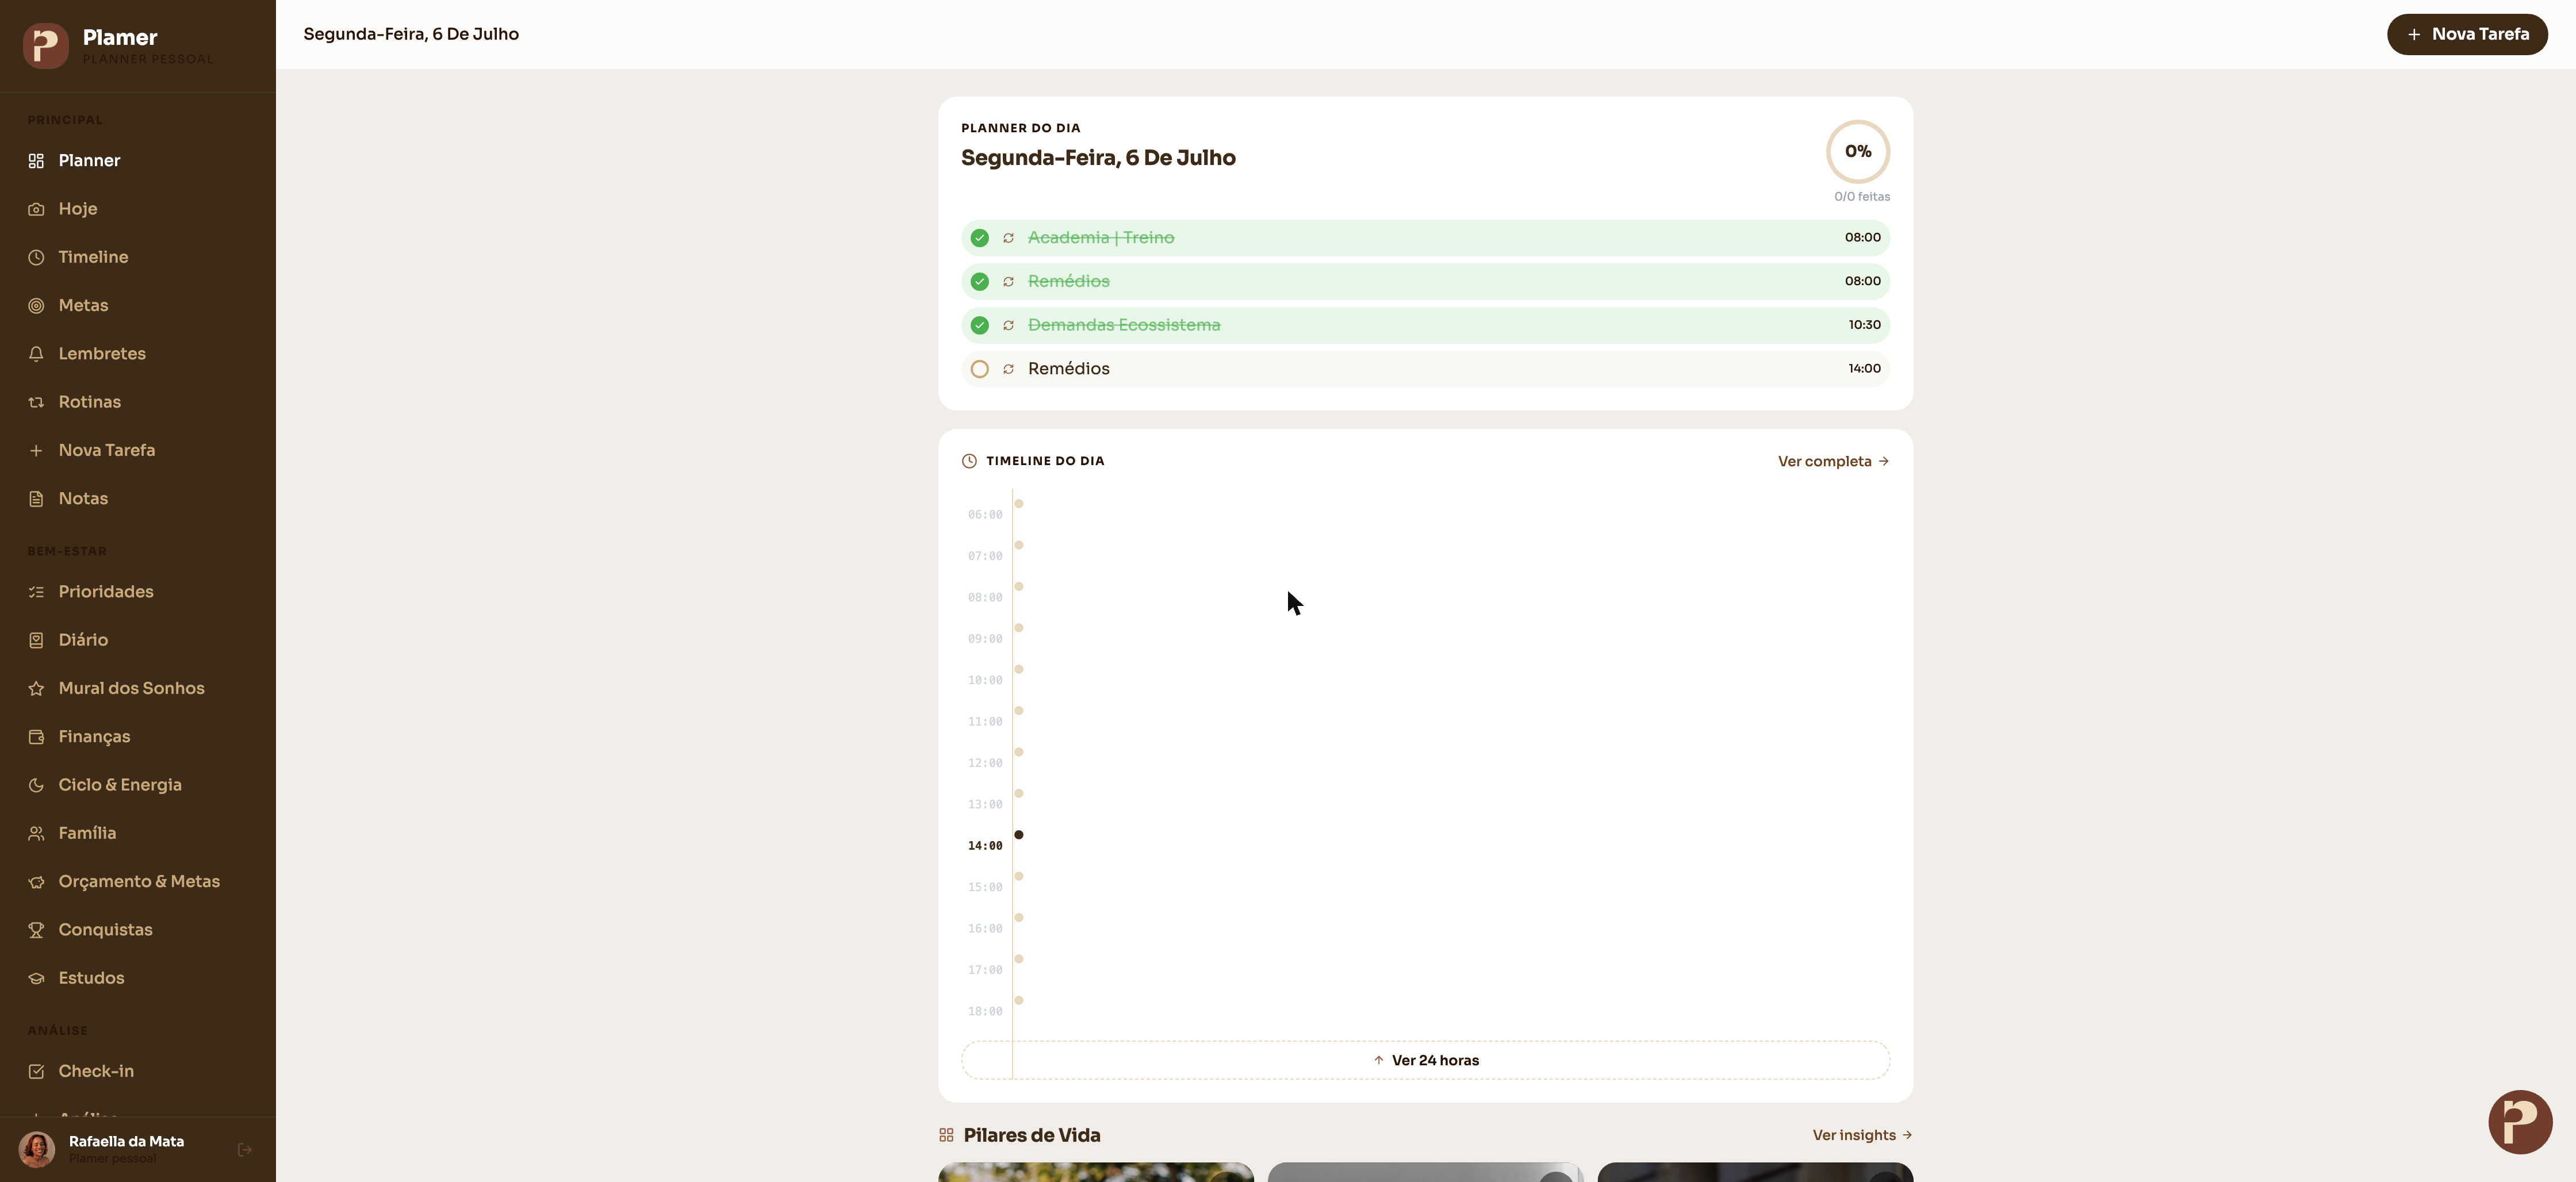The image size is (2576, 1182).
Task: Expand timeline with Ver 24 horas
Action: pyautogui.click(x=1426, y=1060)
